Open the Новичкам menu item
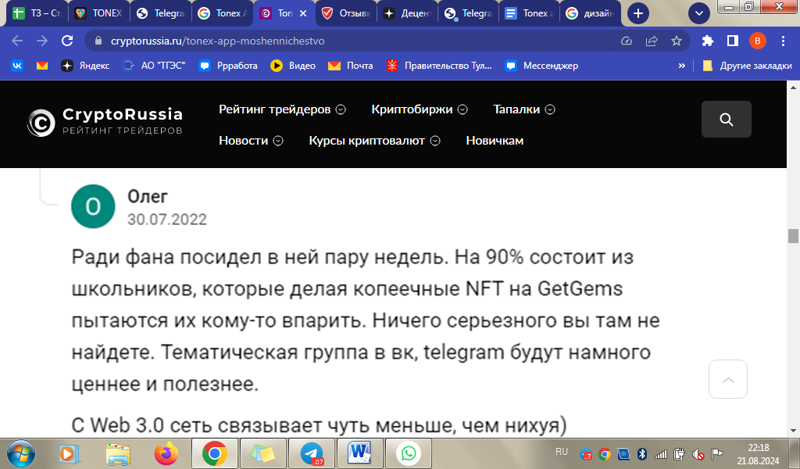800x469 pixels. pyautogui.click(x=495, y=141)
